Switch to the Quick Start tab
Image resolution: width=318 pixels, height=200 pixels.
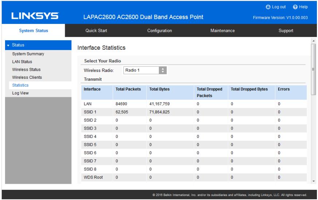click(96, 30)
